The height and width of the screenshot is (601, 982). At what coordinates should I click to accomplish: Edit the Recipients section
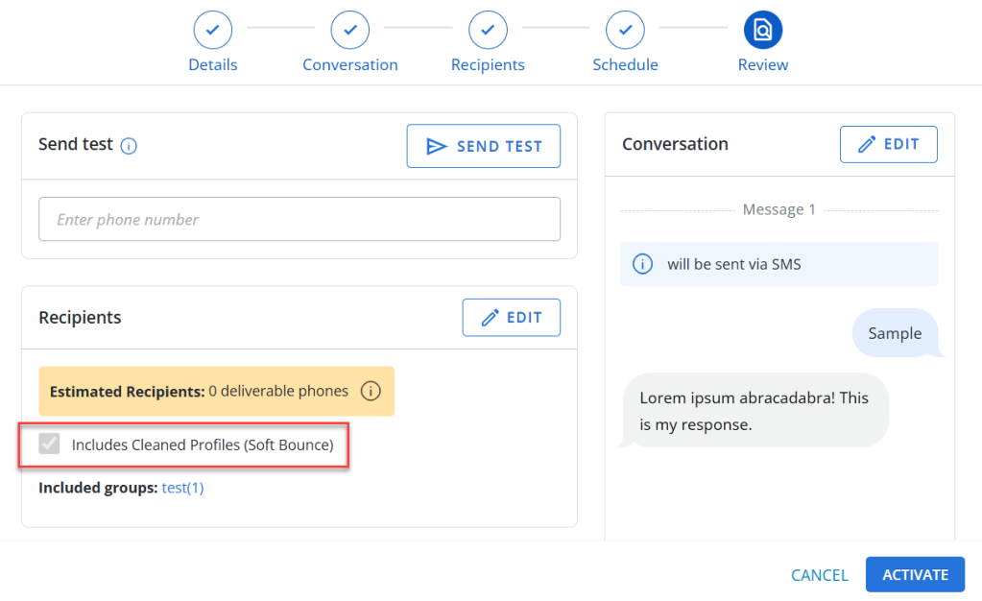(x=511, y=317)
